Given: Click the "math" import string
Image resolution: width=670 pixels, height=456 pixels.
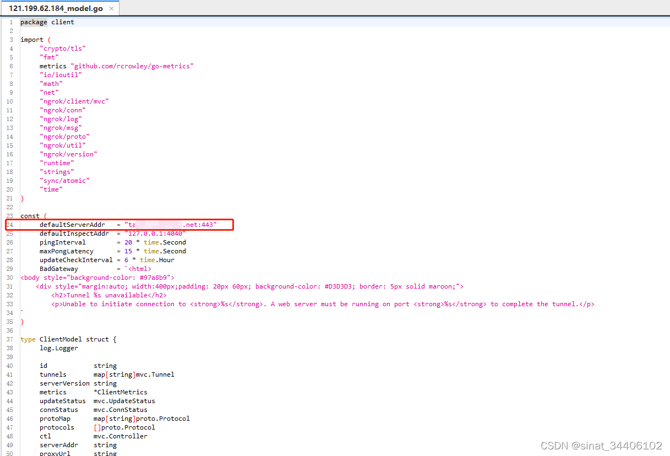Looking at the screenshot, I should [x=51, y=84].
